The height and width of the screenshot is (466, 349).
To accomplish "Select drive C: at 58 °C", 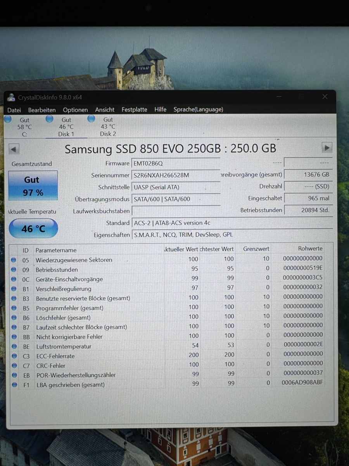I will pyautogui.click(x=24, y=127).
